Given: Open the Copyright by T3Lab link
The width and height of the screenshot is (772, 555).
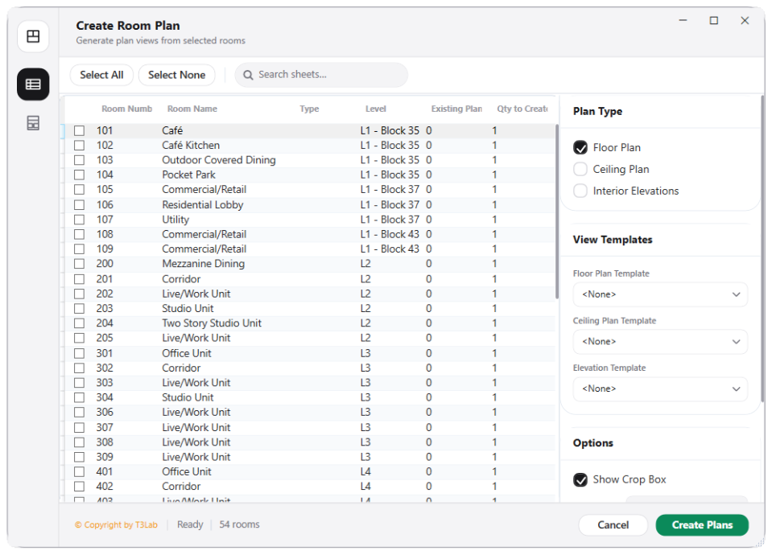Looking at the screenshot, I should point(116,525).
